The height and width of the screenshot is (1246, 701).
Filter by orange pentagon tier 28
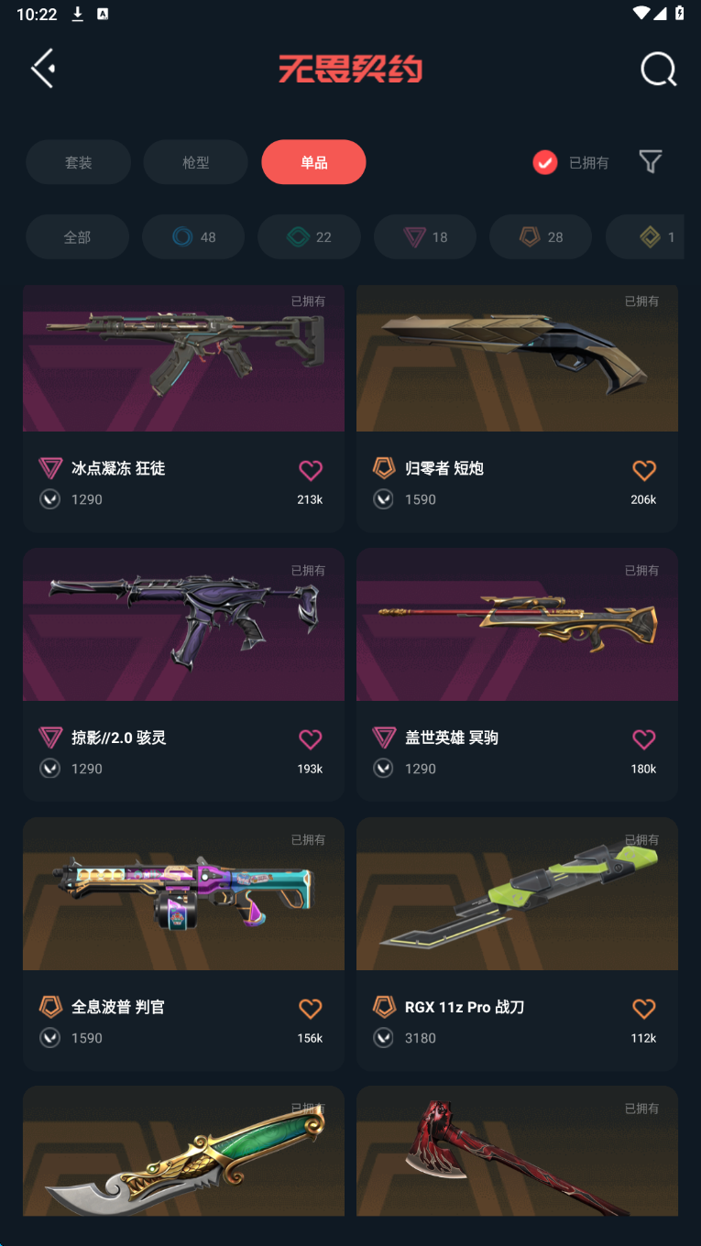pyautogui.click(x=541, y=237)
